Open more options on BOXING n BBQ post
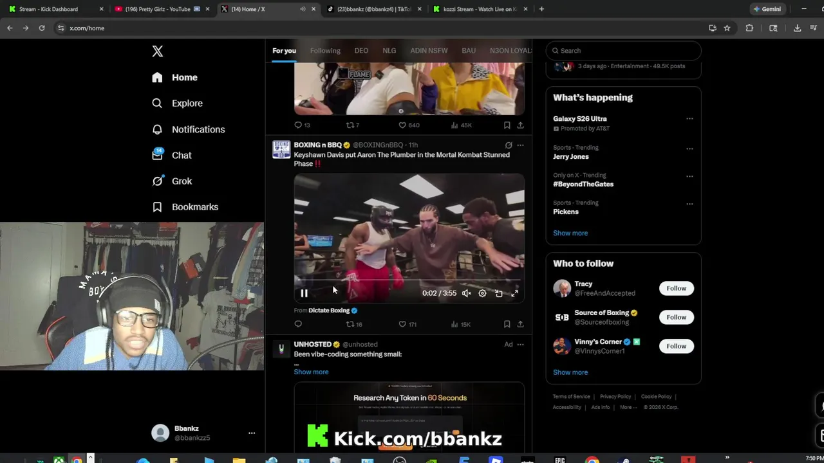The height and width of the screenshot is (463, 824). pos(520,145)
